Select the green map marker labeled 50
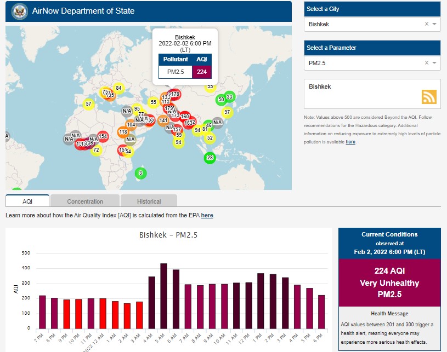The width and height of the screenshot is (447, 352). [221, 99]
